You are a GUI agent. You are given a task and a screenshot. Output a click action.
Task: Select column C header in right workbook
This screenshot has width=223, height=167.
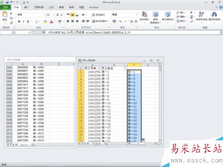coord(134,65)
